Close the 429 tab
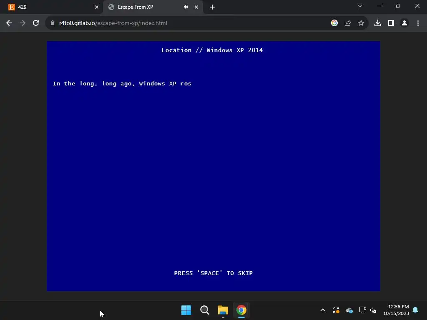Viewport: 427px width, 320px height. (x=97, y=7)
